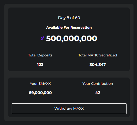Select the 304.347 MATIC sacrificed value
This screenshot has width=137, height=125.
click(98, 65)
